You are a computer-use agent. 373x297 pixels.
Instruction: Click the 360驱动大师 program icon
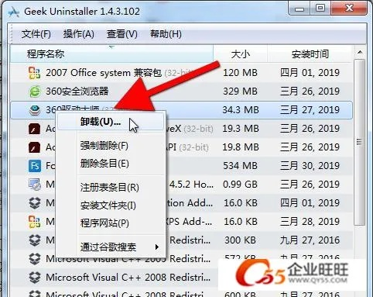[35, 110]
